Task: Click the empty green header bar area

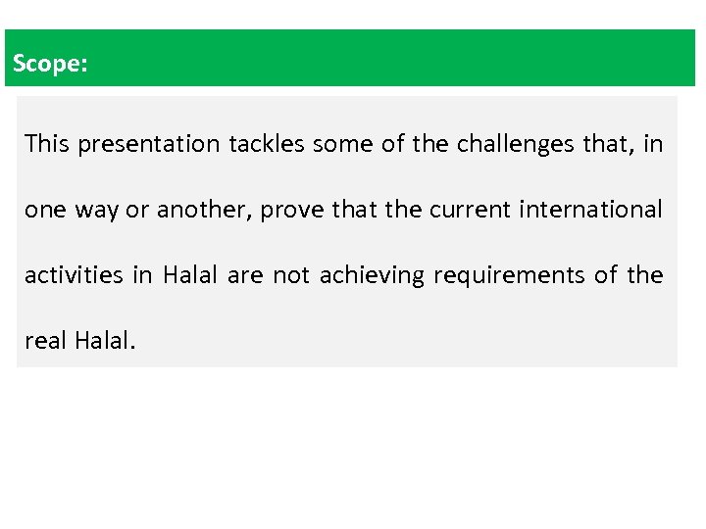Action: click(392, 59)
